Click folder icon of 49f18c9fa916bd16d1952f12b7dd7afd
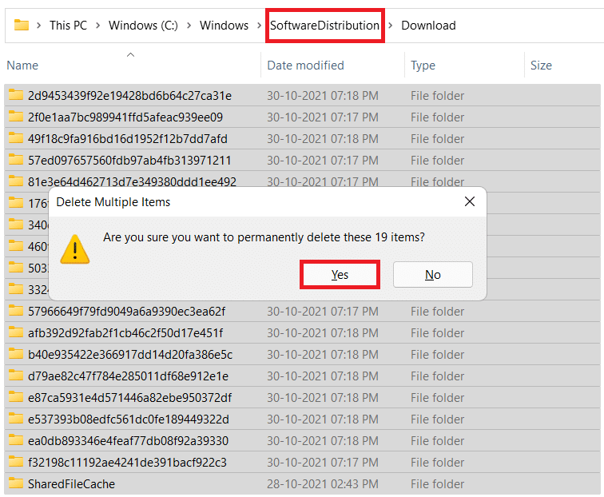This screenshot has width=604, height=497. [16, 139]
